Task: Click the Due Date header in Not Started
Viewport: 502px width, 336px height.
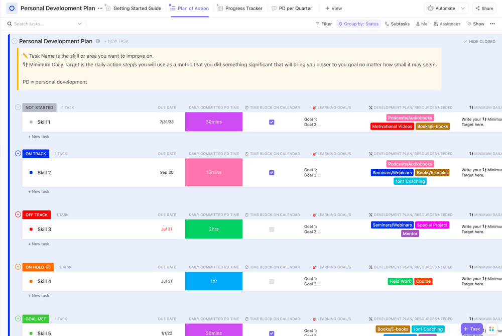Action: point(167,107)
